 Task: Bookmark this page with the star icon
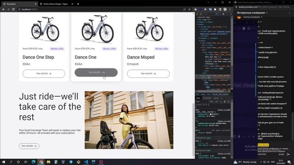pos(190,9)
